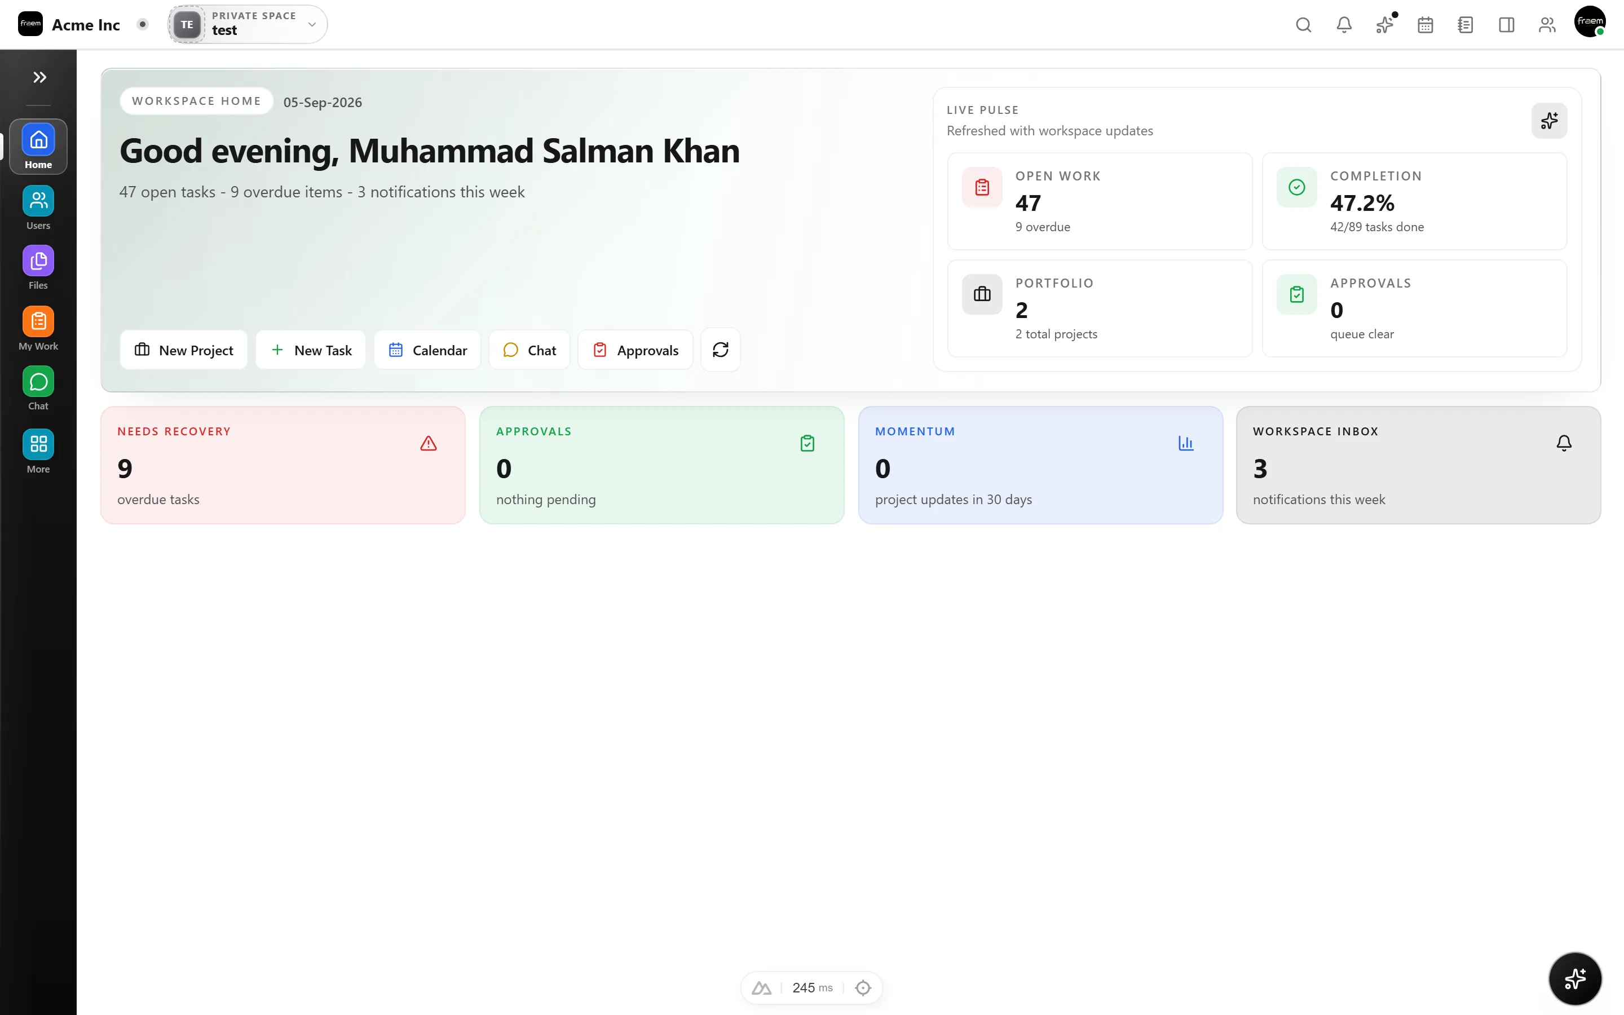
Task: Open notes list icon in top bar
Action: click(x=1466, y=25)
